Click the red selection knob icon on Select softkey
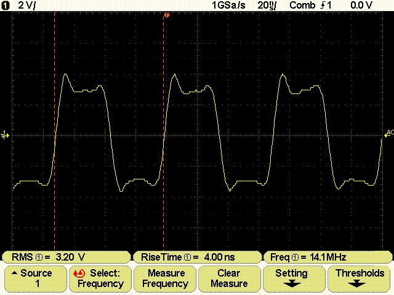The height and width of the screenshot is (295, 394). (79, 273)
